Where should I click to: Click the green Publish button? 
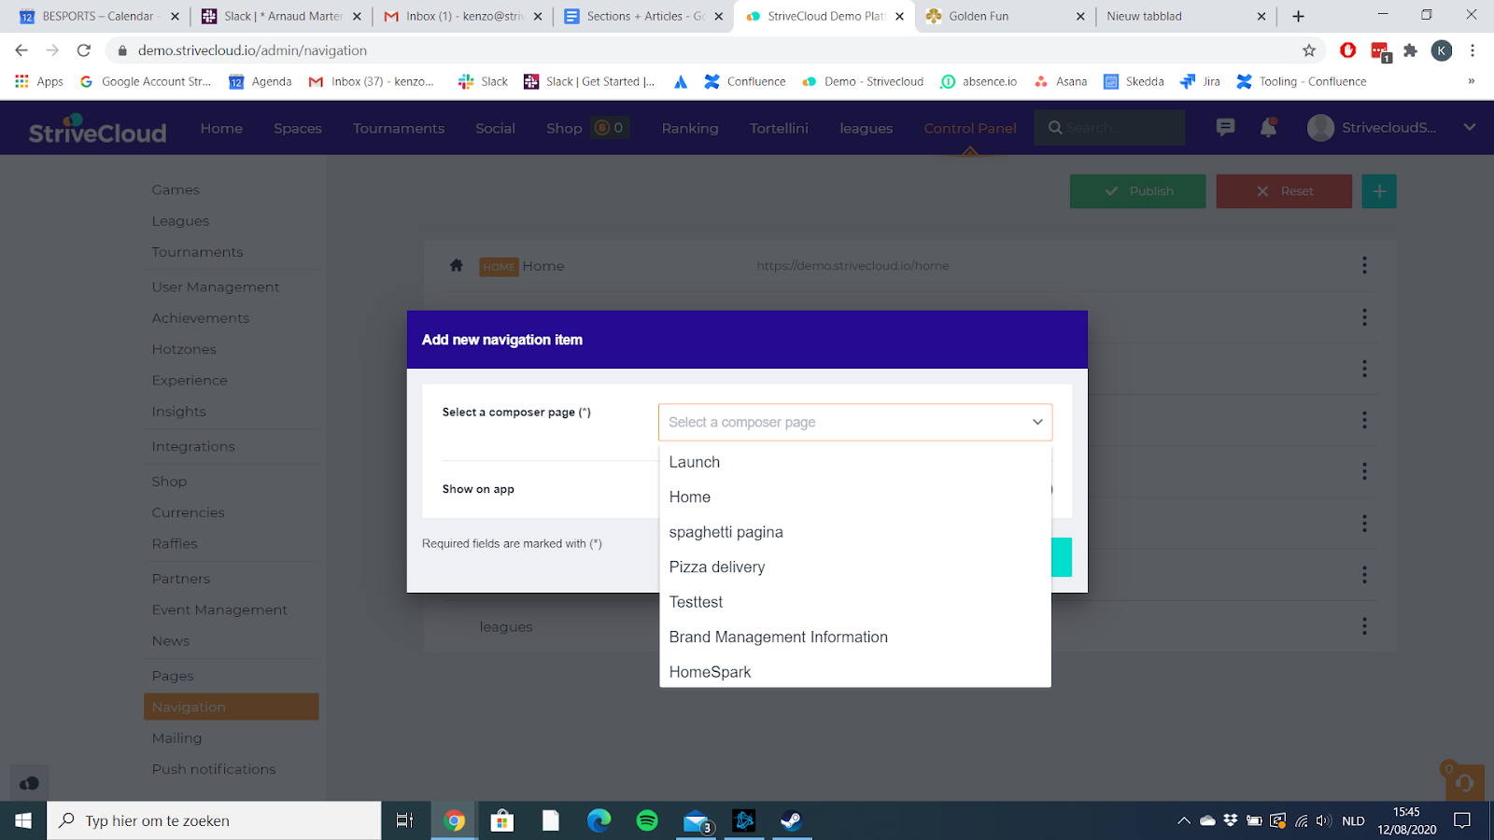(1137, 191)
